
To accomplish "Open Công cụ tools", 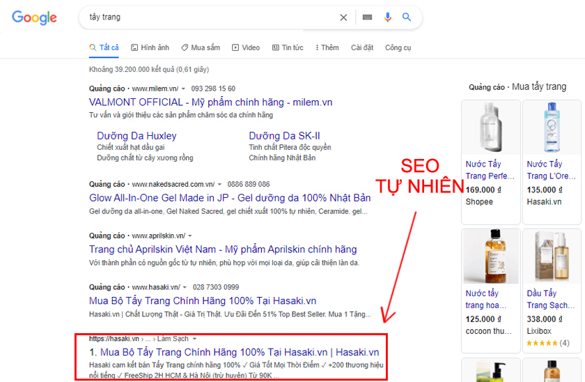I will pyautogui.click(x=398, y=47).
